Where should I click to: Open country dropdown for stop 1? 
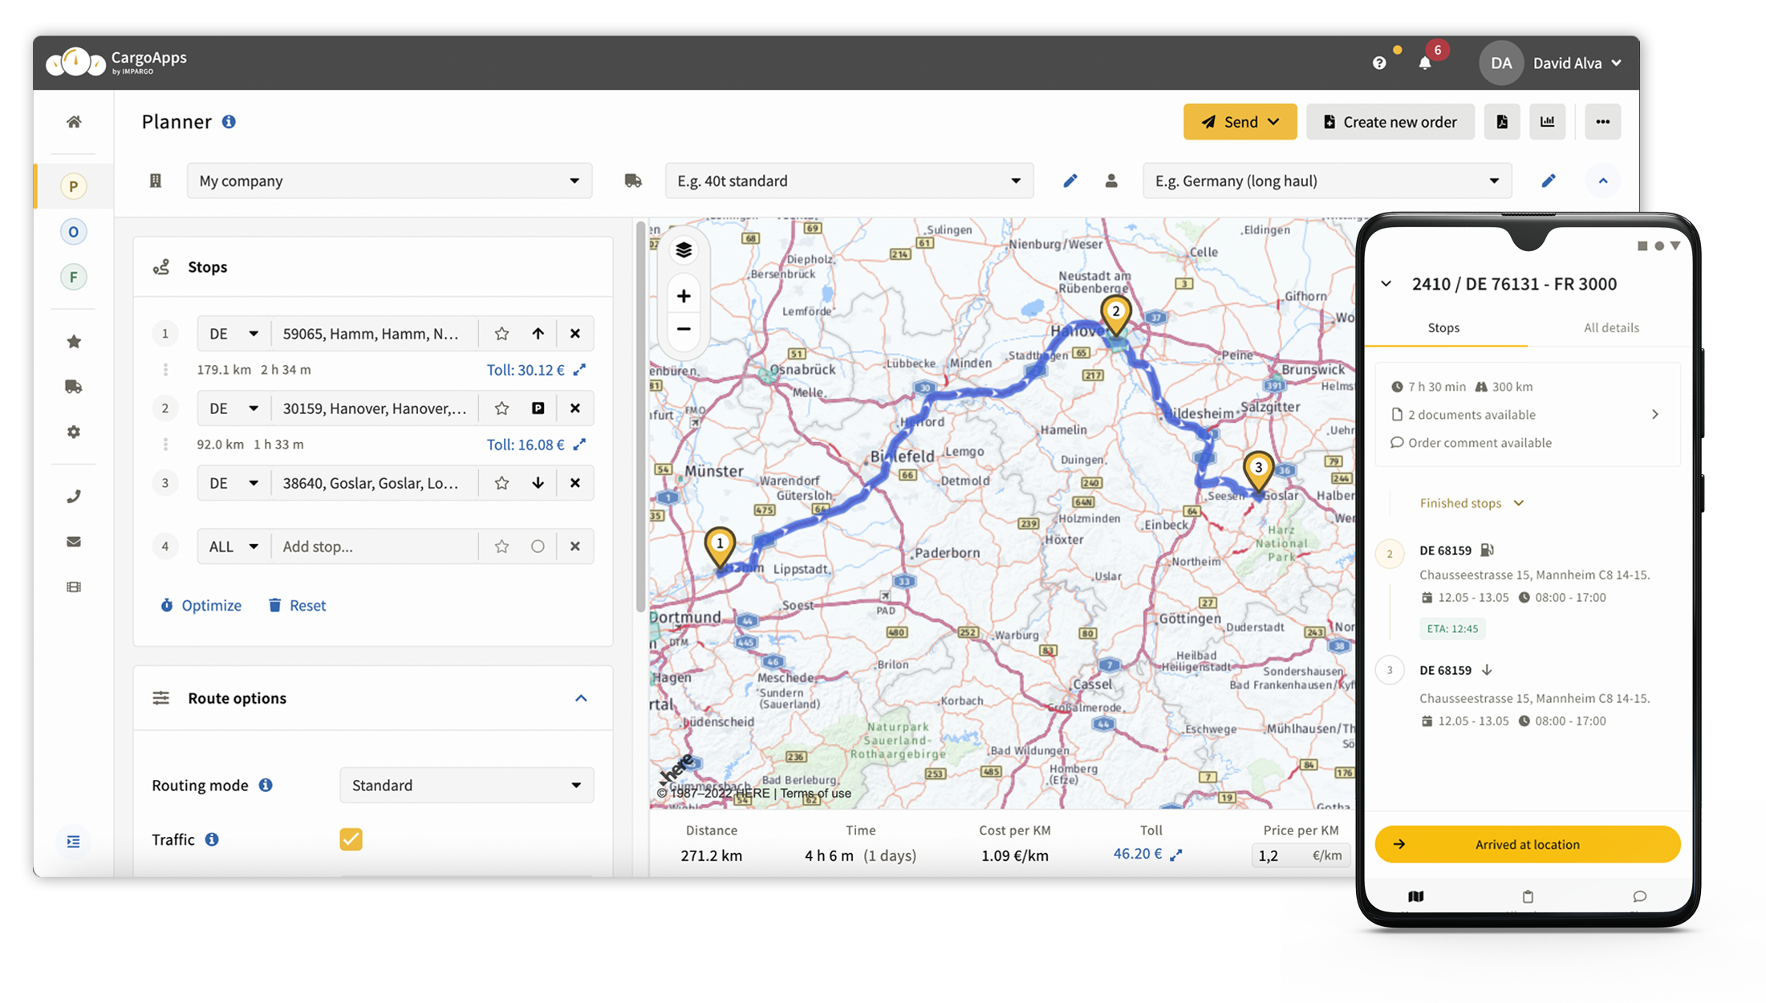click(233, 334)
